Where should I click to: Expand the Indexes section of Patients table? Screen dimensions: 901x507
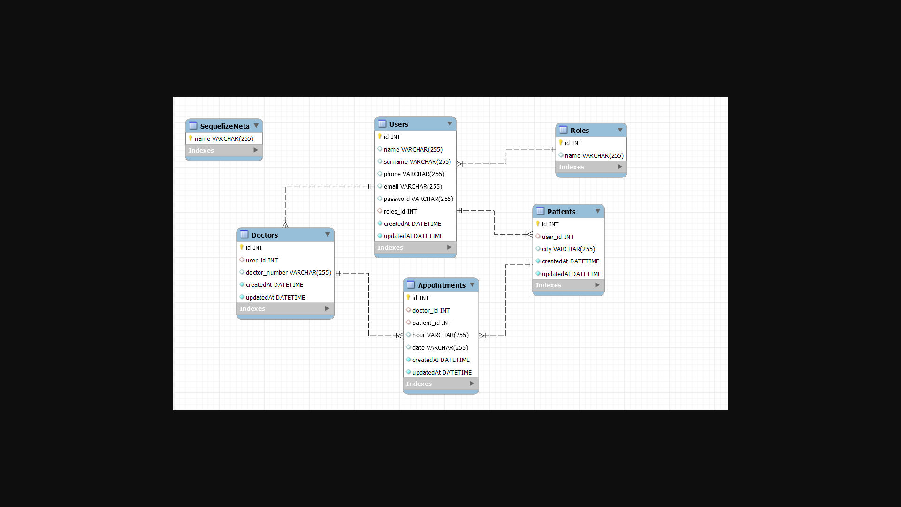[597, 285]
